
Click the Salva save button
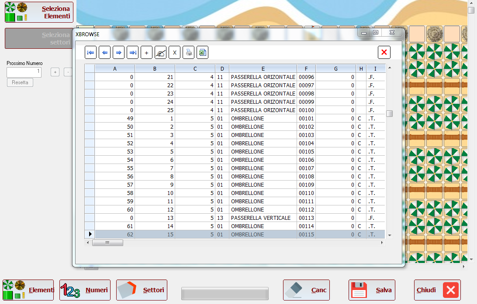[372, 290]
